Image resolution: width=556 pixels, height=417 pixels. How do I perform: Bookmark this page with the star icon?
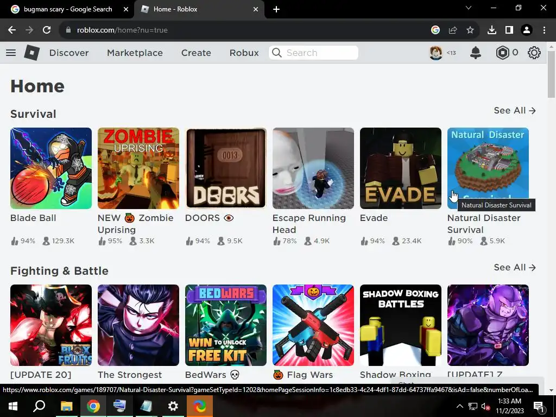coord(470,30)
